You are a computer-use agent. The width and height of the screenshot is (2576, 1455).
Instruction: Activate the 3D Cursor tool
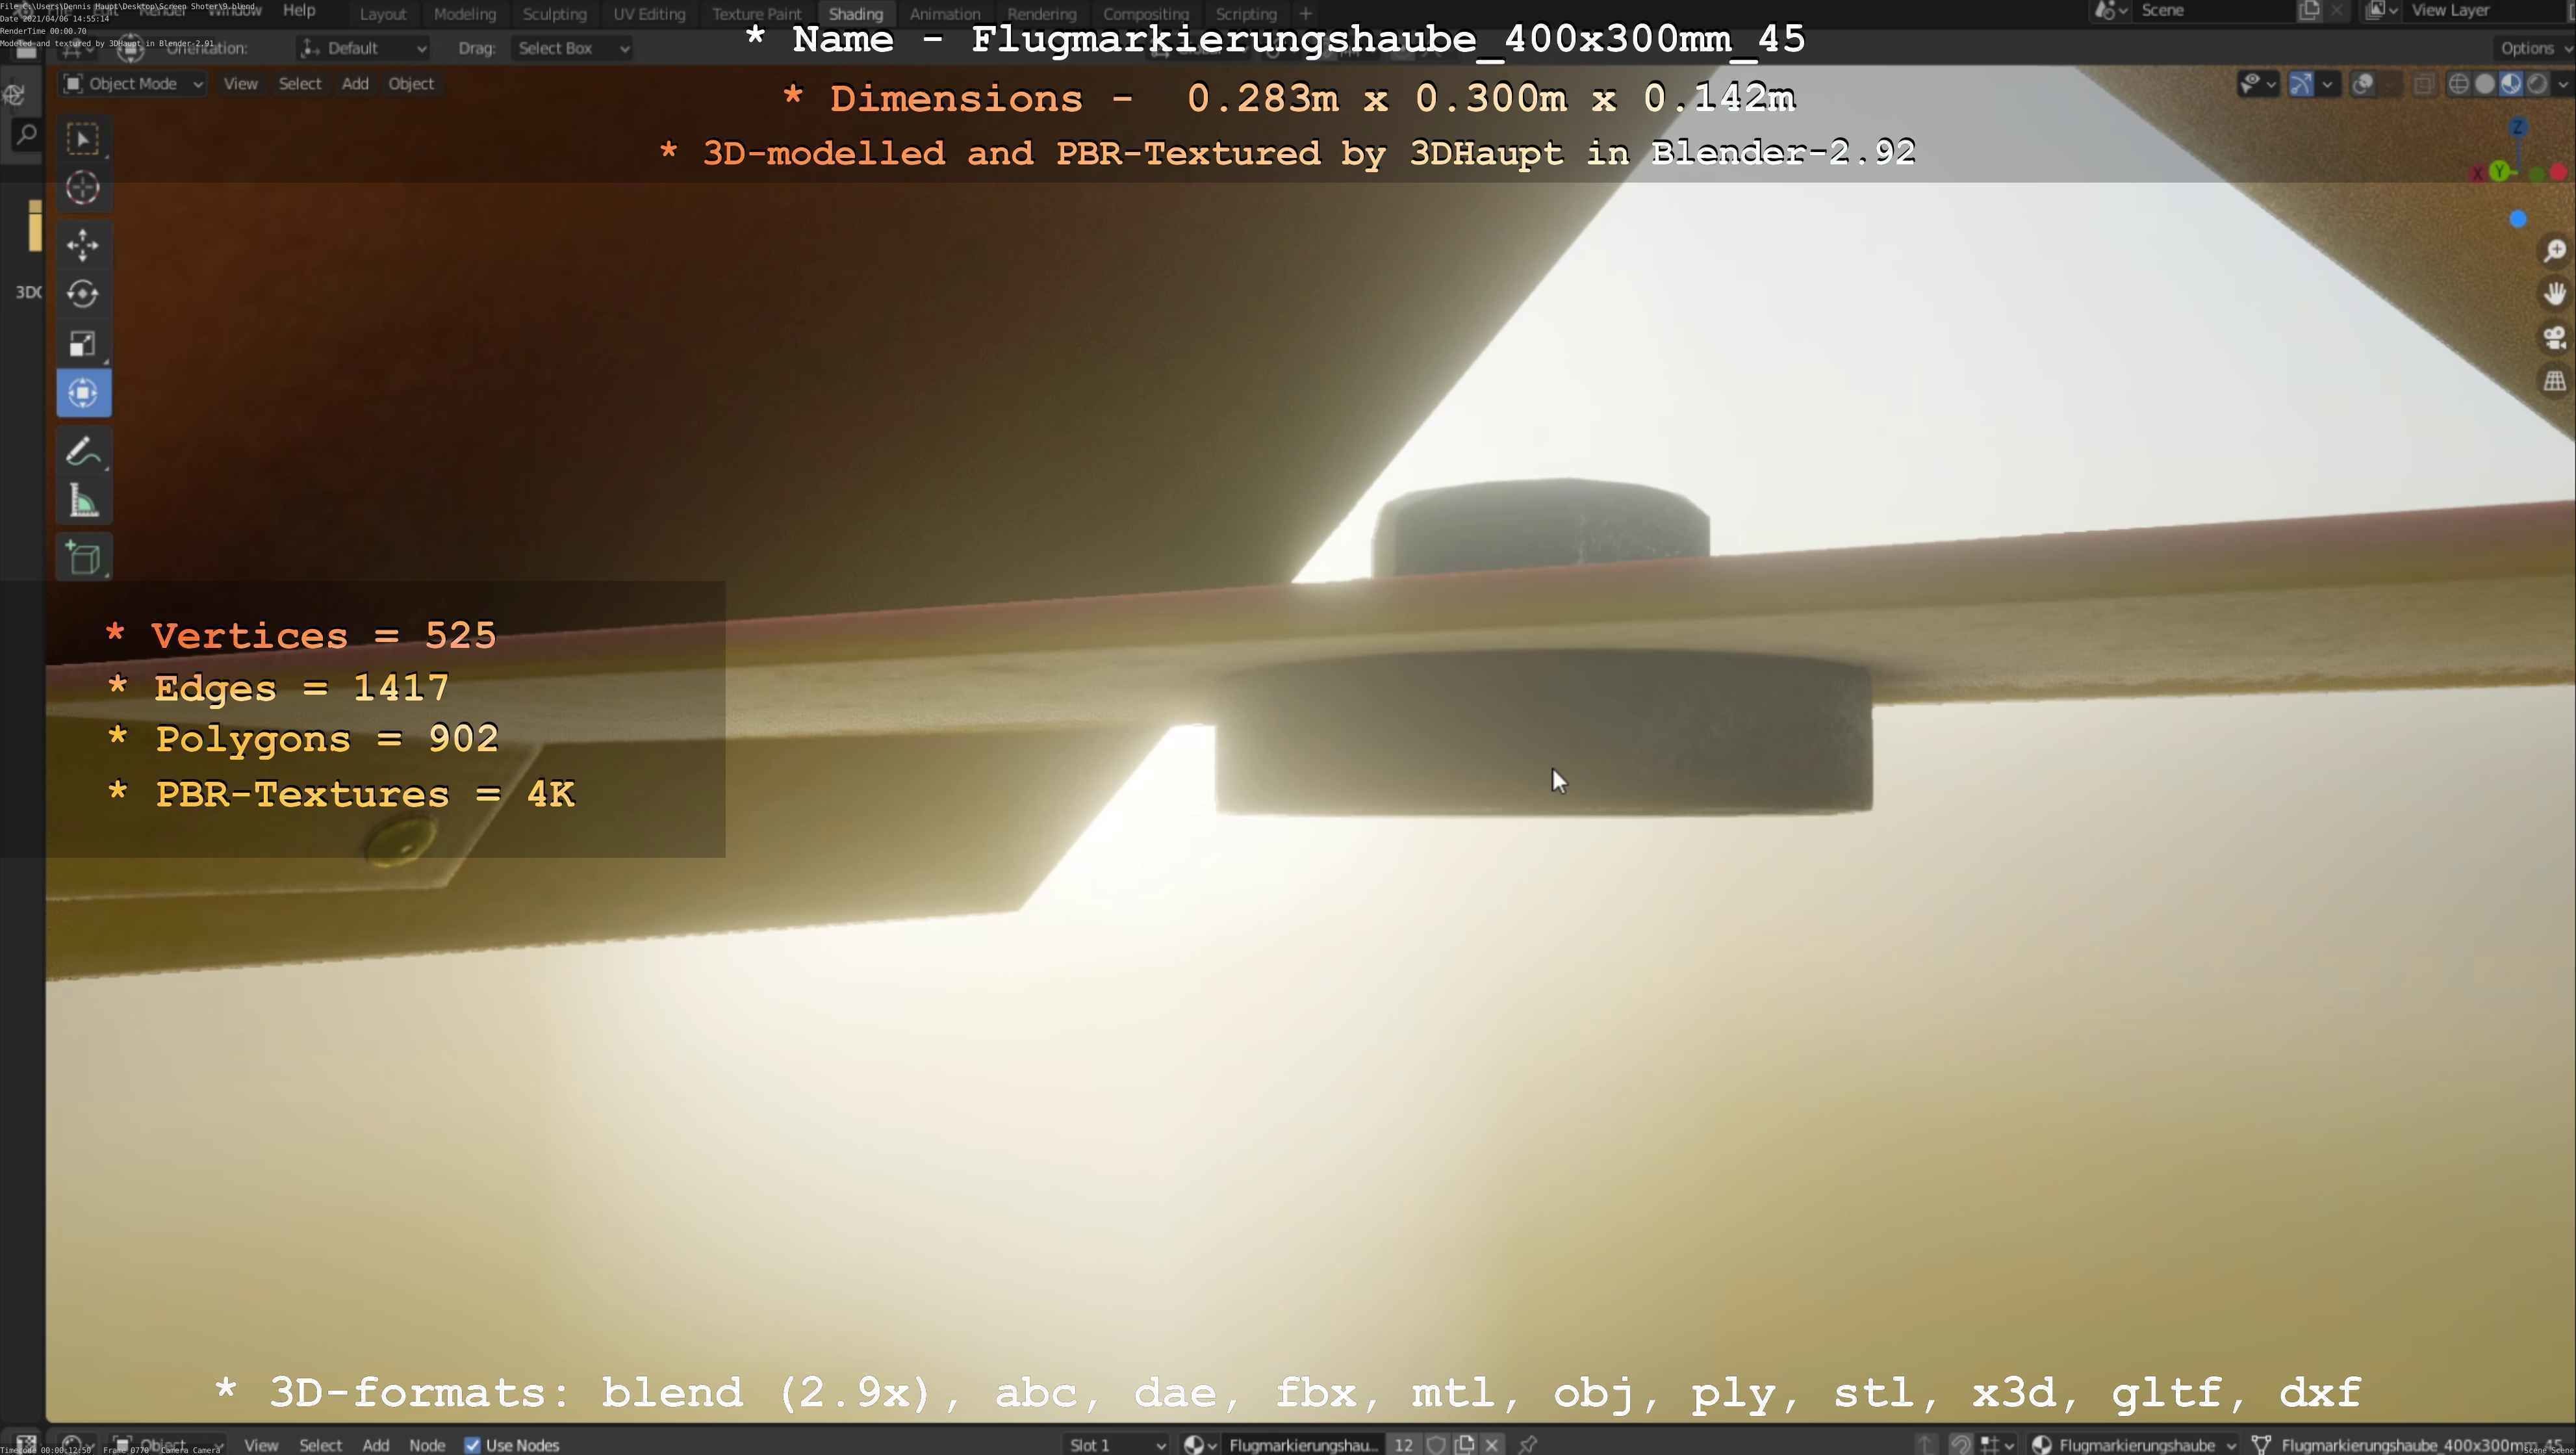tap(83, 188)
